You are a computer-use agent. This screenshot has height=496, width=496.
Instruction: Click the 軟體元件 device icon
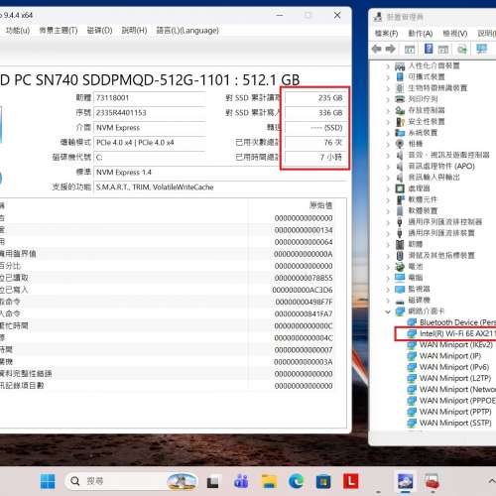[400, 199]
